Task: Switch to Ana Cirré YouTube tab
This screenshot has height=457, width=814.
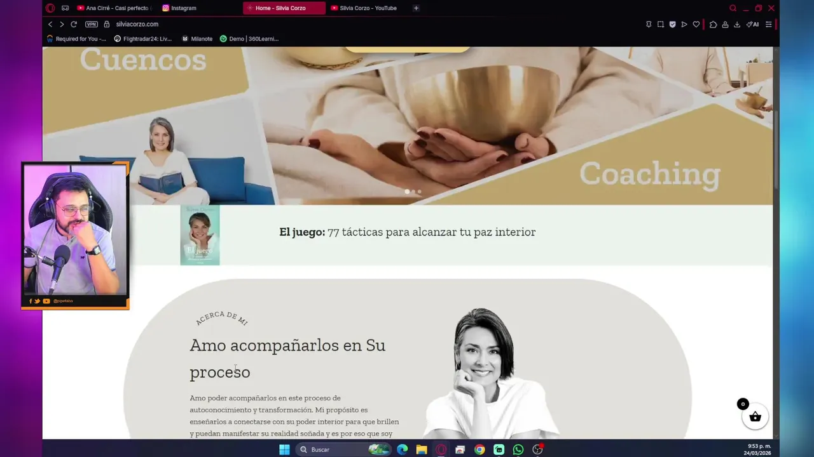Action: (x=113, y=8)
